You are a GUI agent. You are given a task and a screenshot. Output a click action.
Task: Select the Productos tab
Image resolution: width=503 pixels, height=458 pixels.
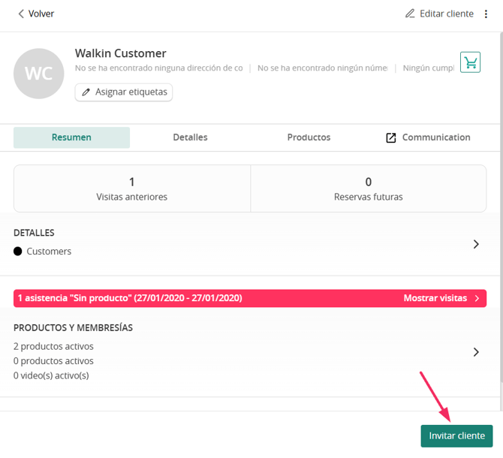point(309,137)
